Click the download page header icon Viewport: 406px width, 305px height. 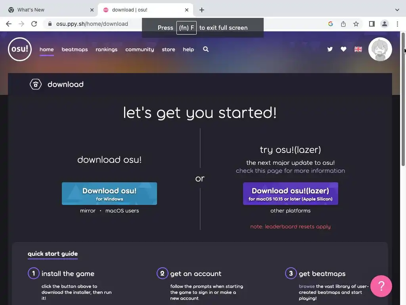[x=35, y=84]
